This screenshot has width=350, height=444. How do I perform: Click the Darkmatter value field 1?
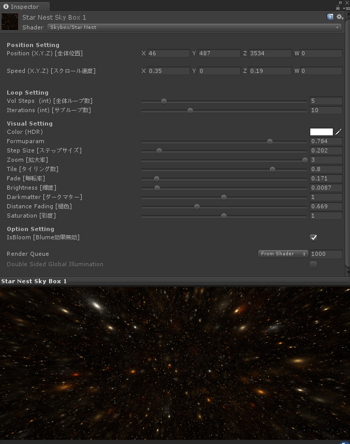(326, 197)
